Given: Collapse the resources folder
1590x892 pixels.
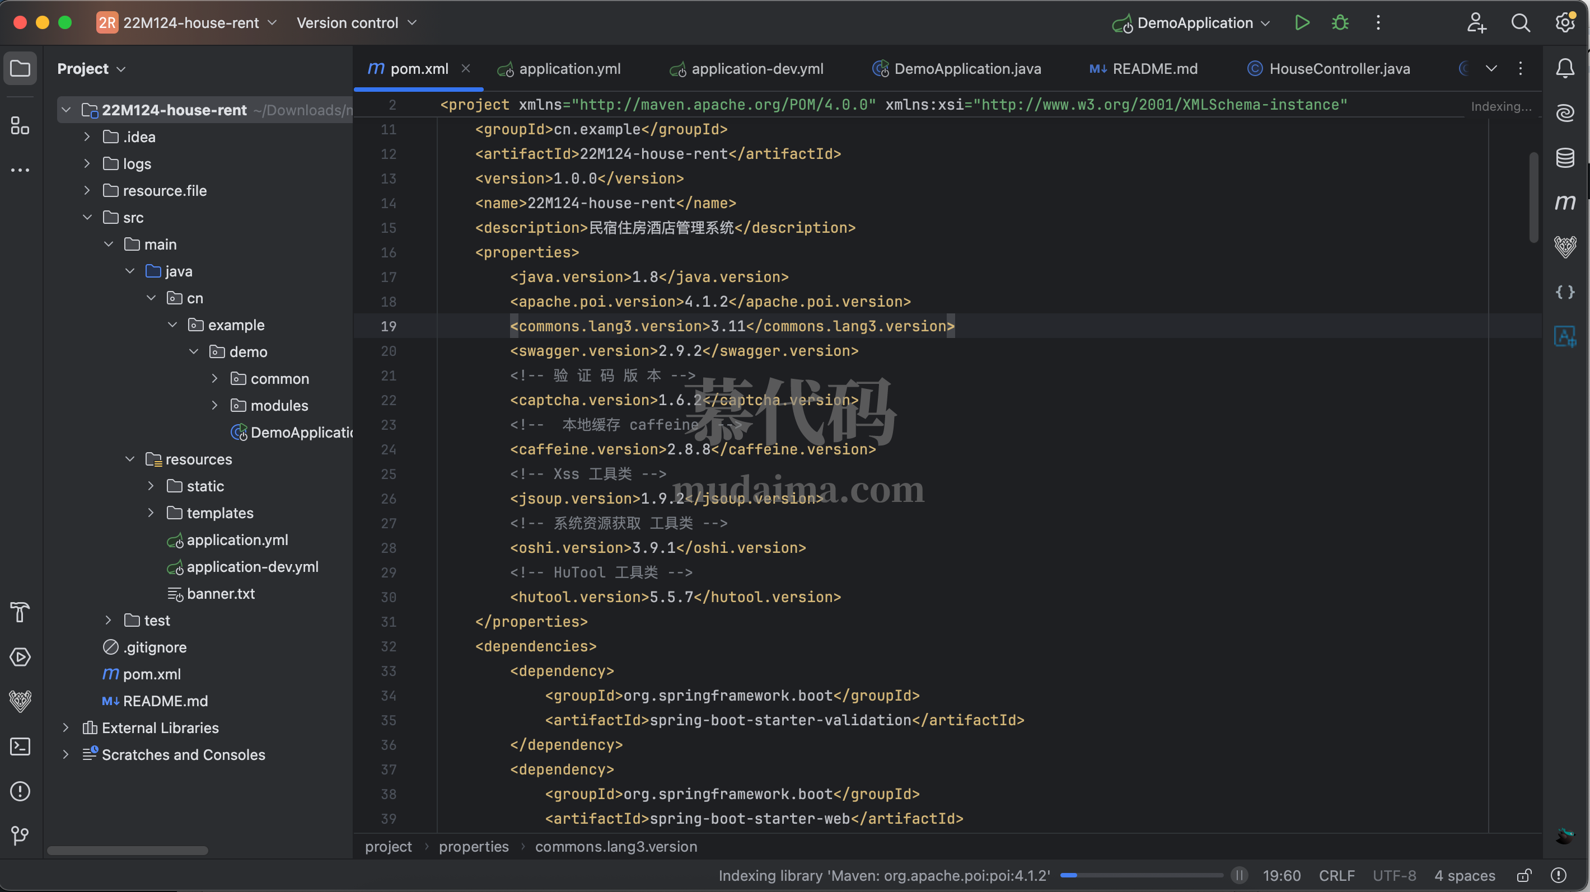Looking at the screenshot, I should 130,459.
